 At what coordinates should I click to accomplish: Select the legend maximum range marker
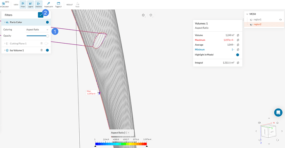[x=147, y=146]
